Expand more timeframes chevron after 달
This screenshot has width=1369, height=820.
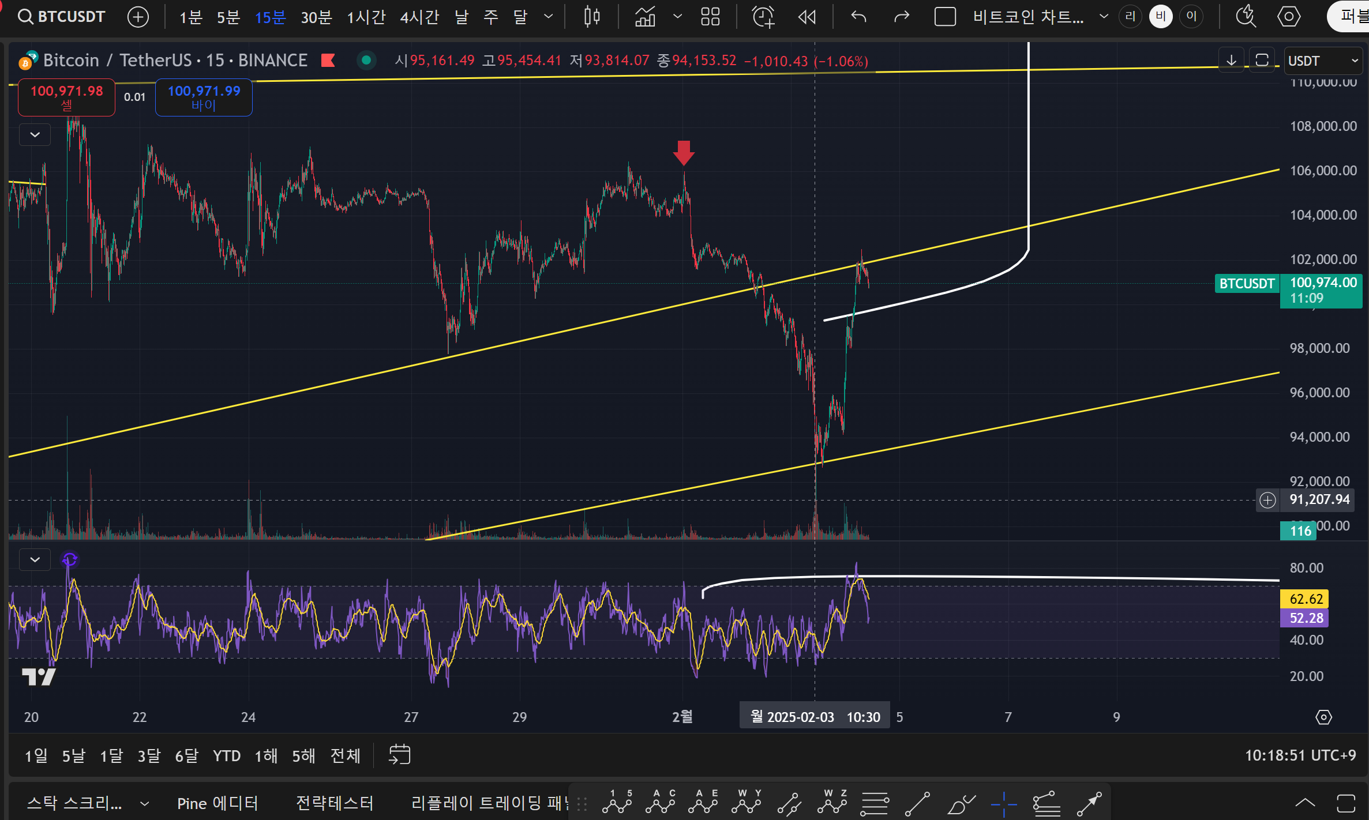tap(549, 17)
